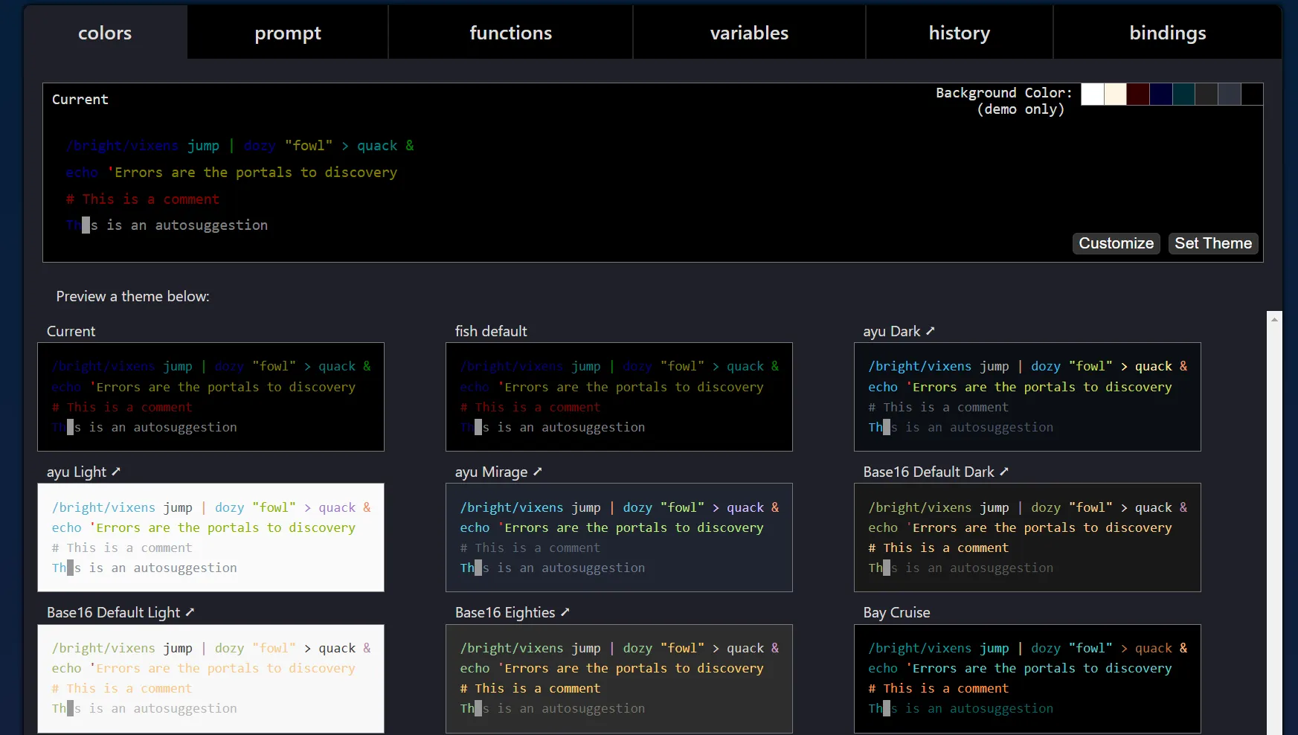Open the Base16 Default Light external link arrow
The width and height of the screenshot is (1298, 735).
[x=190, y=612]
